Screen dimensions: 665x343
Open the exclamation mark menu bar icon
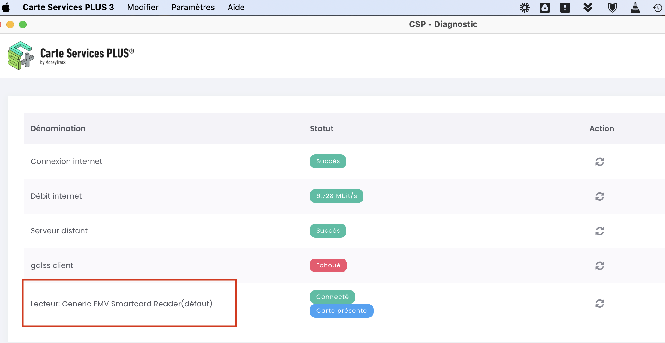point(565,7)
